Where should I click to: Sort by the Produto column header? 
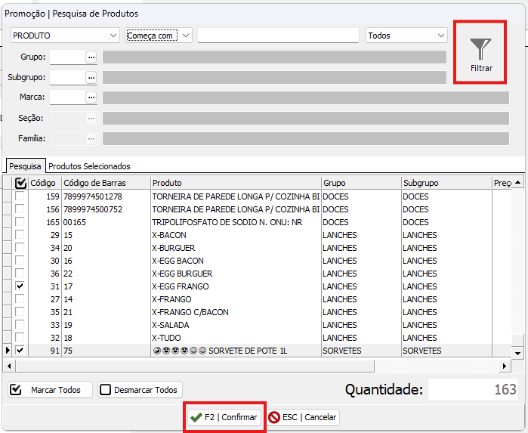tap(234, 183)
